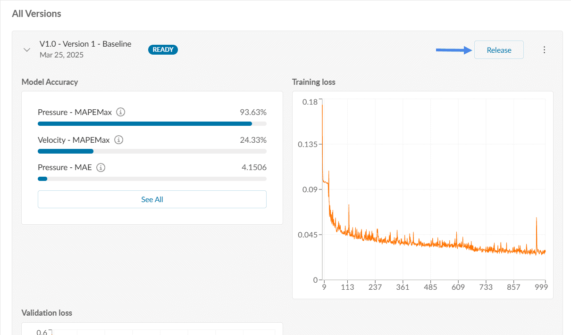
Task: Click the Validation loss heading
Action: click(x=47, y=313)
